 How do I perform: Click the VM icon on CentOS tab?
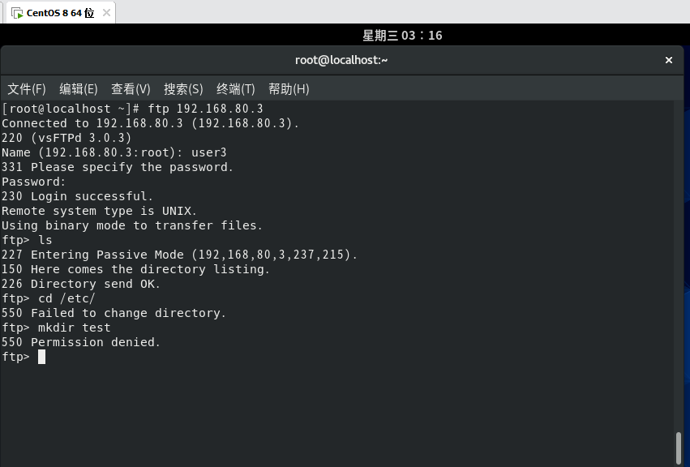click(x=17, y=13)
